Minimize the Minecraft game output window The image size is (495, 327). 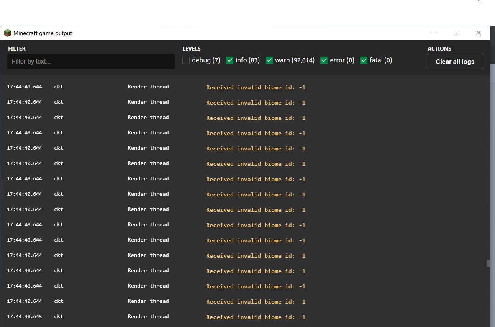[434, 33]
